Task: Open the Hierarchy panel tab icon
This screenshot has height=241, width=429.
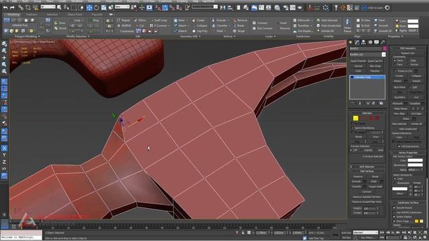Action: tap(363, 42)
